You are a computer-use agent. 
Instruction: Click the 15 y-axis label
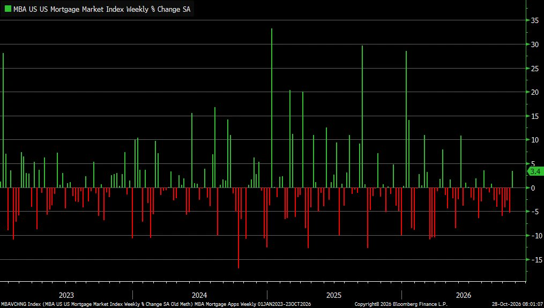[x=535, y=116]
